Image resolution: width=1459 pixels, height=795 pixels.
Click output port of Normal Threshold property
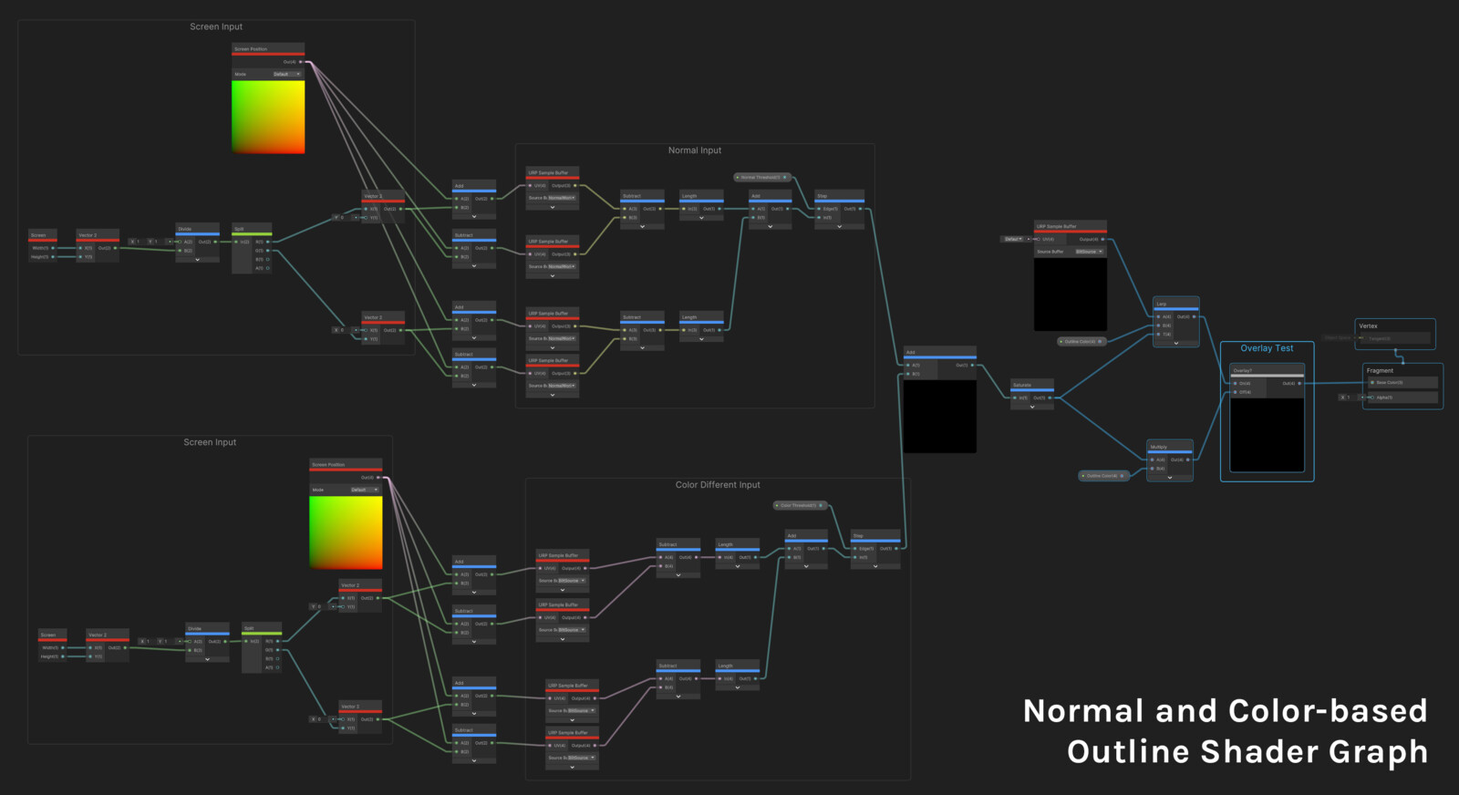[x=784, y=178]
